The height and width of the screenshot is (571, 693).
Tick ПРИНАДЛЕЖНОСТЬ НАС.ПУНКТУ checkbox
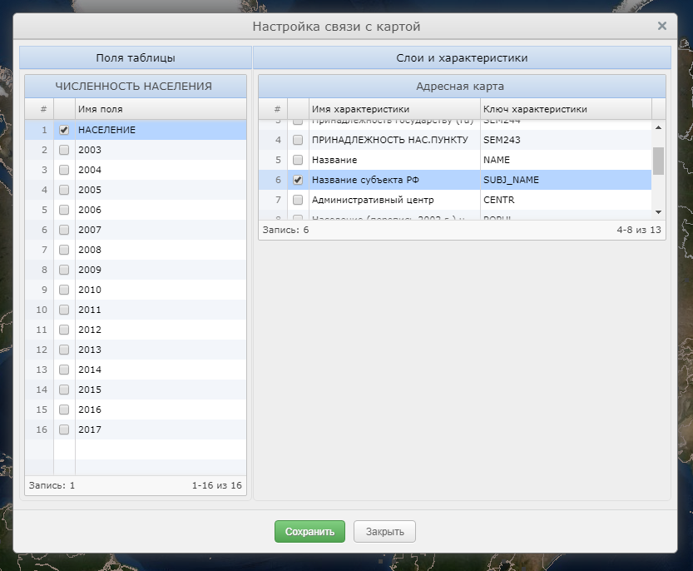coord(298,140)
